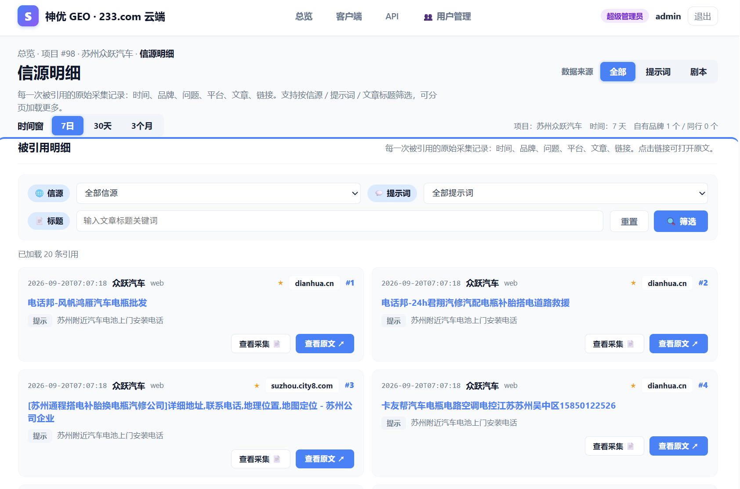Open the 苏州通程搭电补胎 article link

click(x=190, y=412)
